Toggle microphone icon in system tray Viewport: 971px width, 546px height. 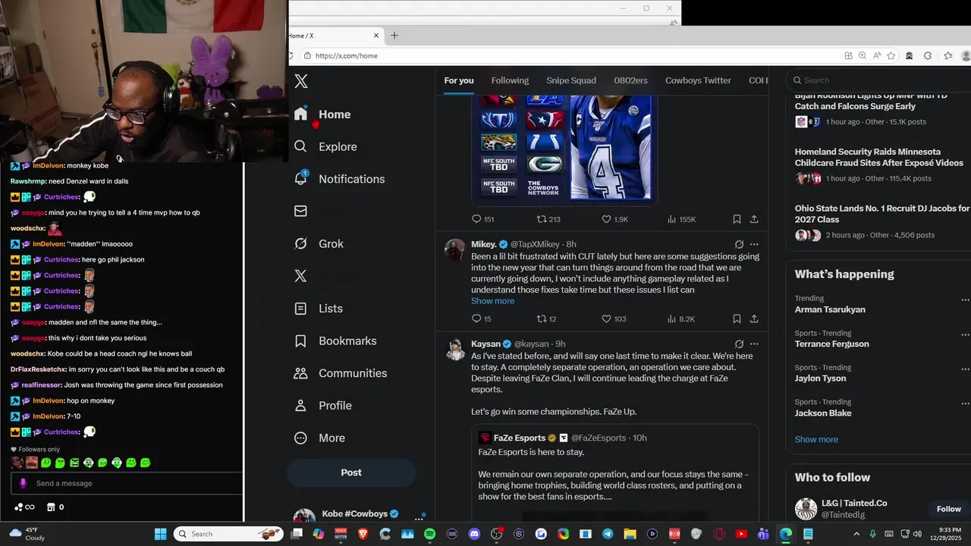click(872, 534)
